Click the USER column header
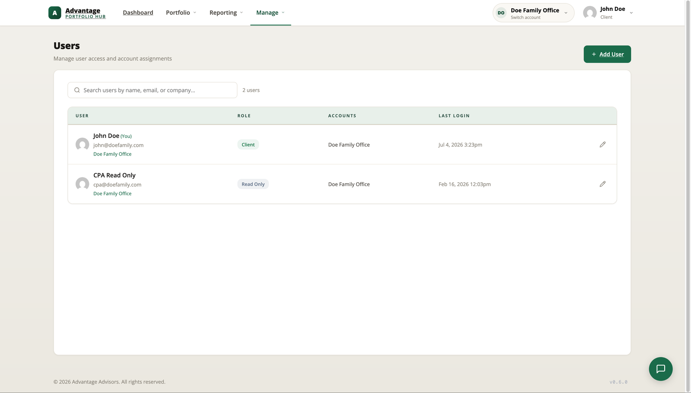The width and height of the screenshot is (691, 393). point(82,116)
